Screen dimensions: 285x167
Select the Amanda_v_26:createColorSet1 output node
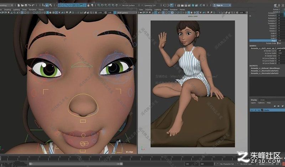pyautogui.click(x=264, y=71)
